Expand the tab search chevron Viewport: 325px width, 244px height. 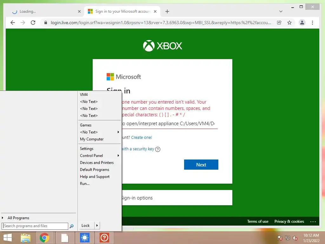click(x=281, y=11)
